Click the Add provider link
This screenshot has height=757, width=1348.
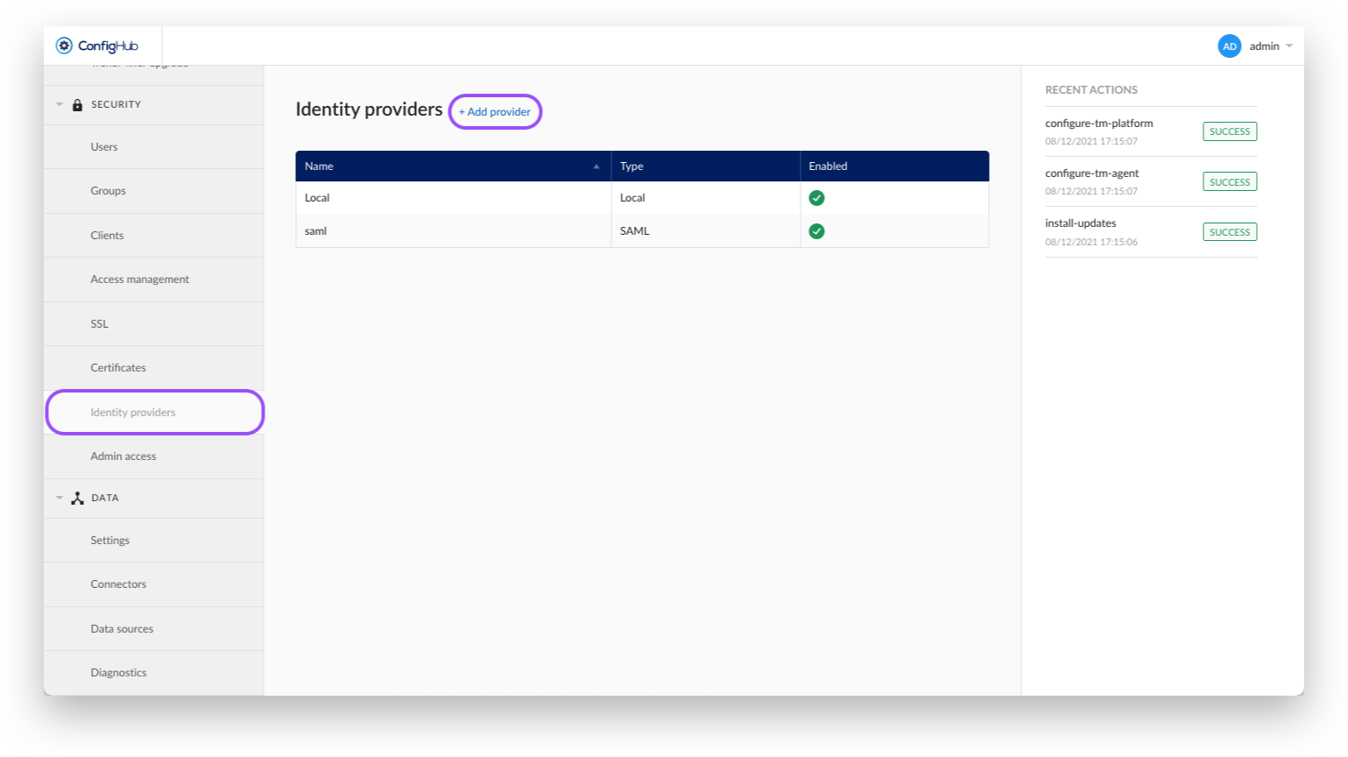[495, 112]
